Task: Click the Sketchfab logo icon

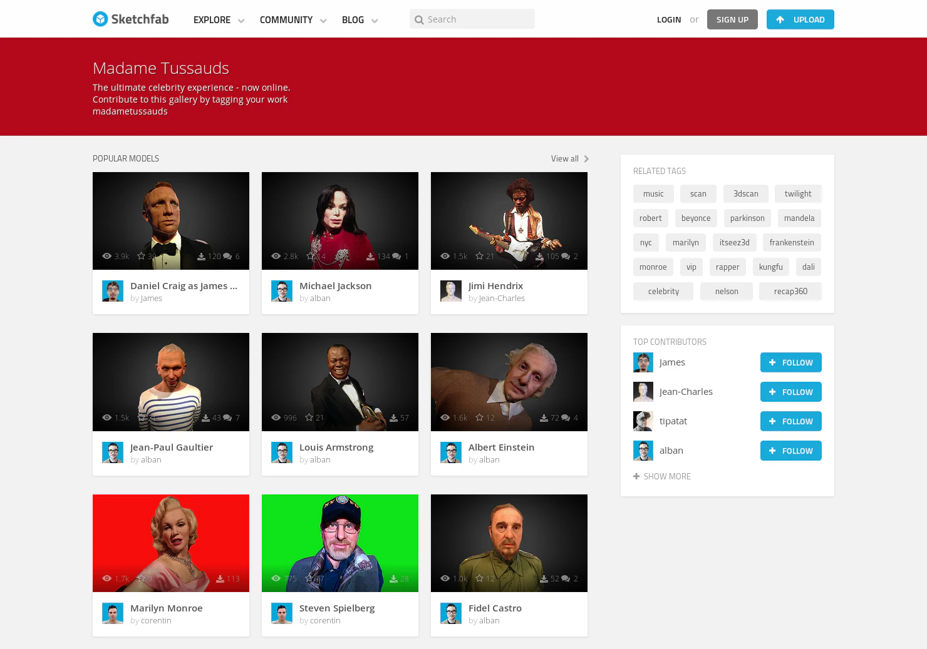Action: click(100, 19)
